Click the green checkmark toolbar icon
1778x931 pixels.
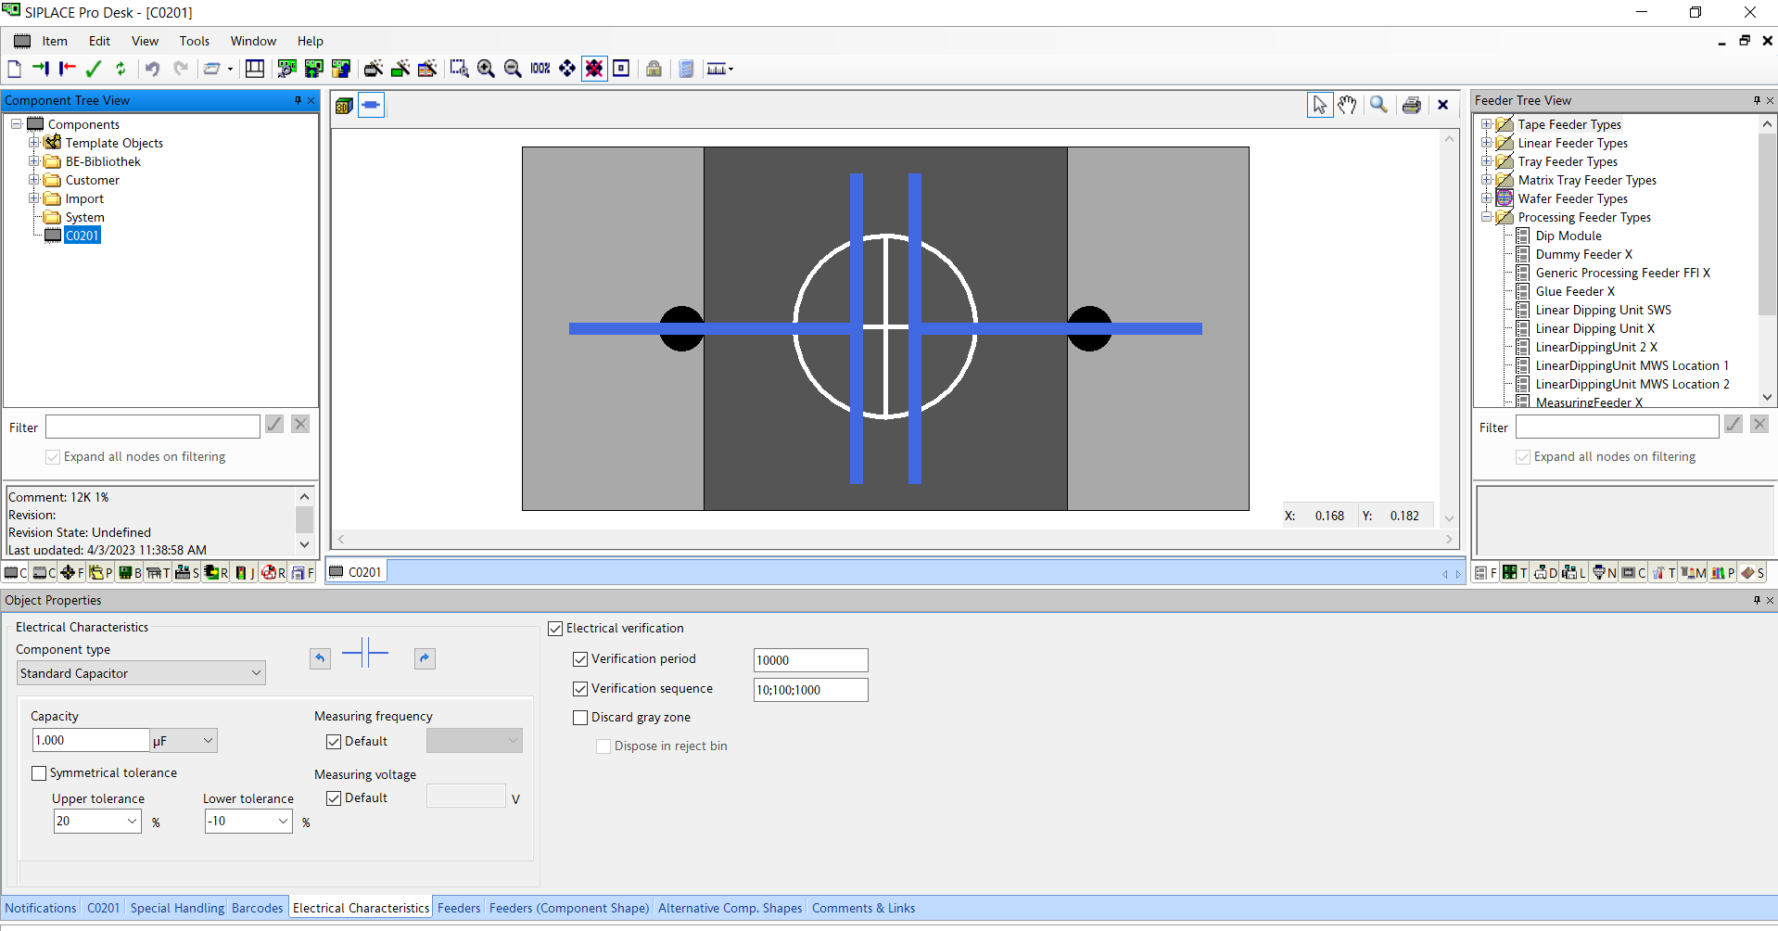(94, 69)
